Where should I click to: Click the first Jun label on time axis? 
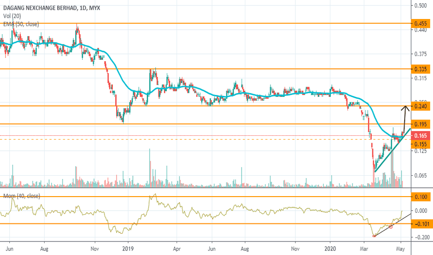[x=9, y=249]
